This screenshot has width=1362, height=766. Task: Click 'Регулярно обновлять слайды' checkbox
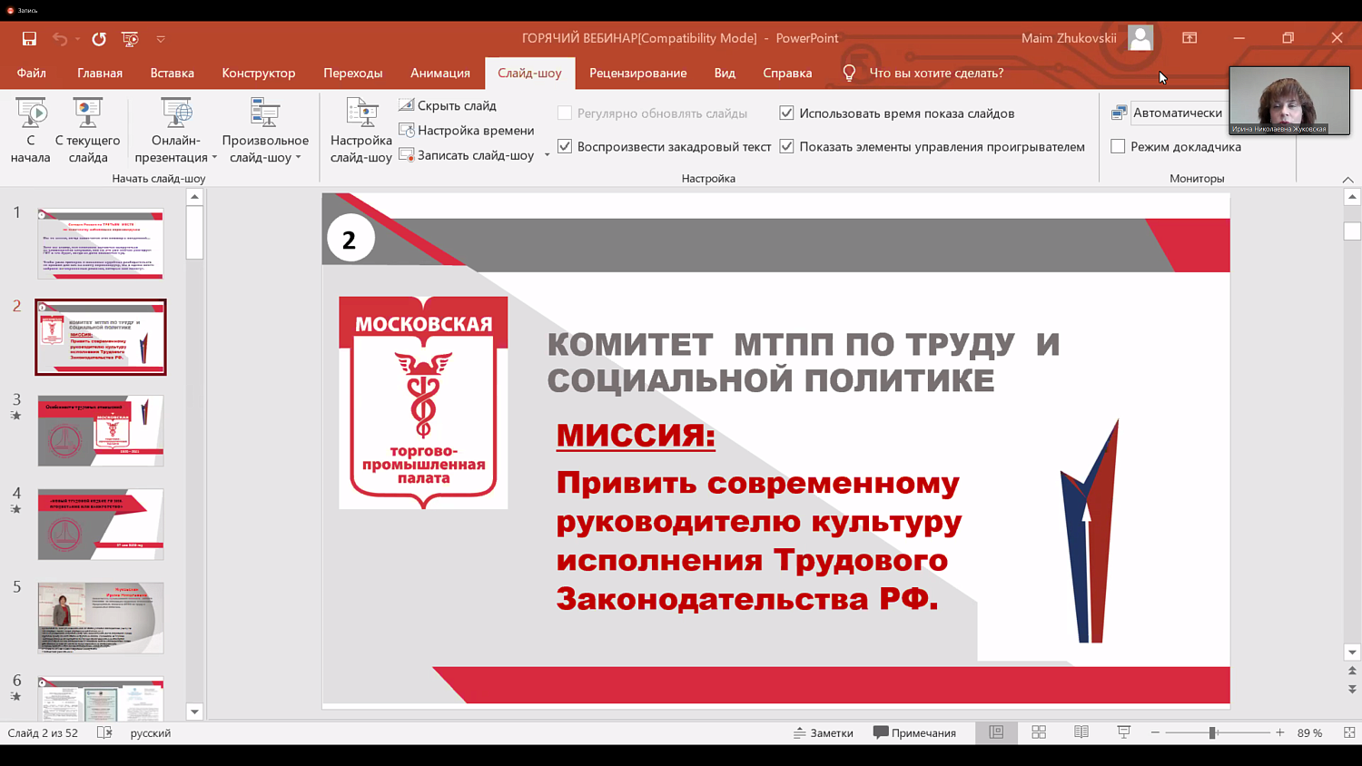pos(565,113)
